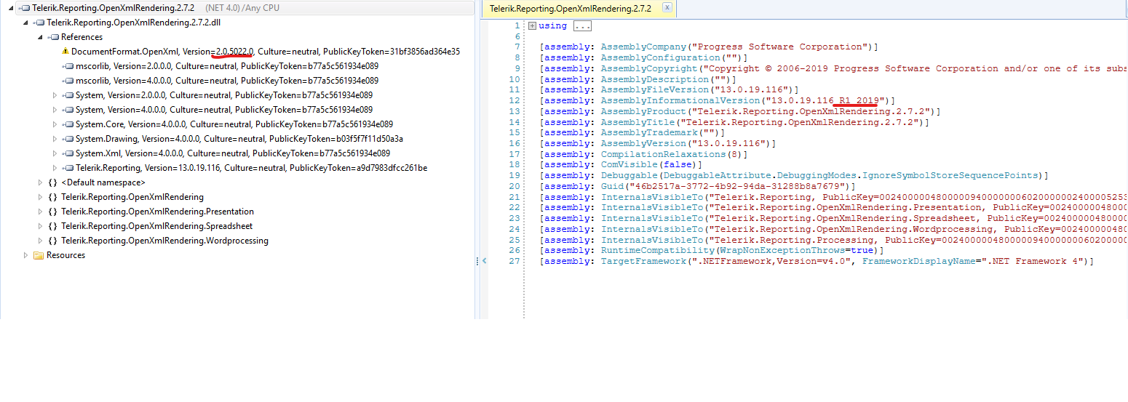Image resolution: width=1128 pixels, height=402 pixels.
Task: Expand the System.Core reference
Action: tap(55, 124)
